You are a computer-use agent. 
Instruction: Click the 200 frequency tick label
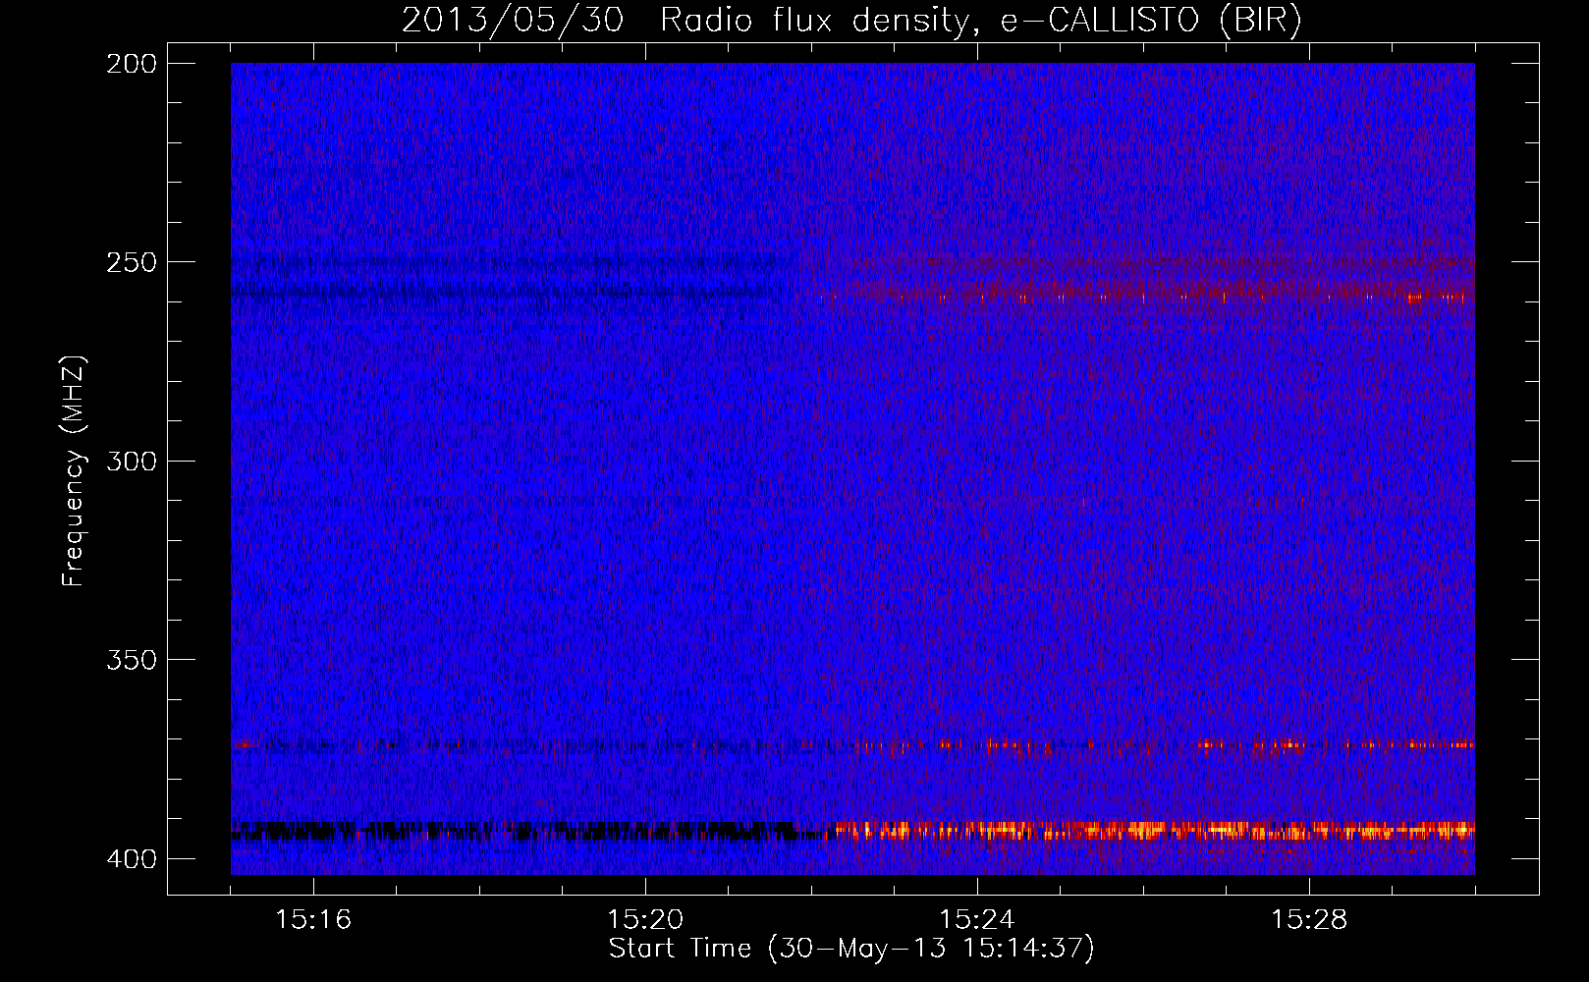pyautogui.click(x=131, y=64)
